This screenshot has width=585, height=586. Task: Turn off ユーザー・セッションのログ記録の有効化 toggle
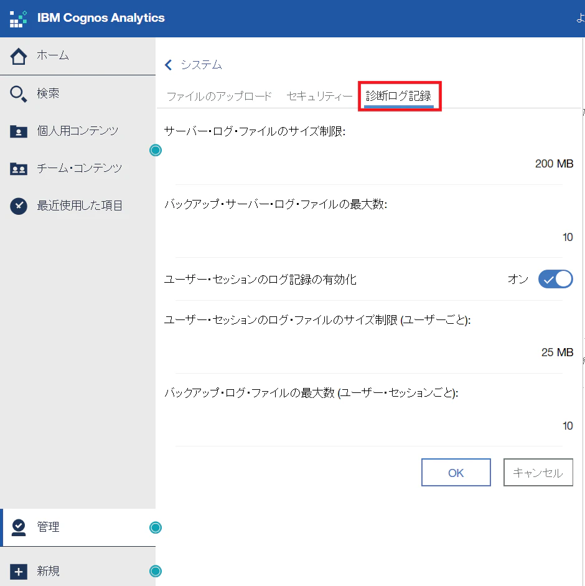[555, 279]
